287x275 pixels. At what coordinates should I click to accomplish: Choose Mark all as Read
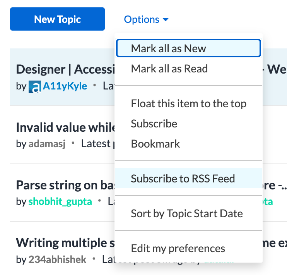(169, 69)
